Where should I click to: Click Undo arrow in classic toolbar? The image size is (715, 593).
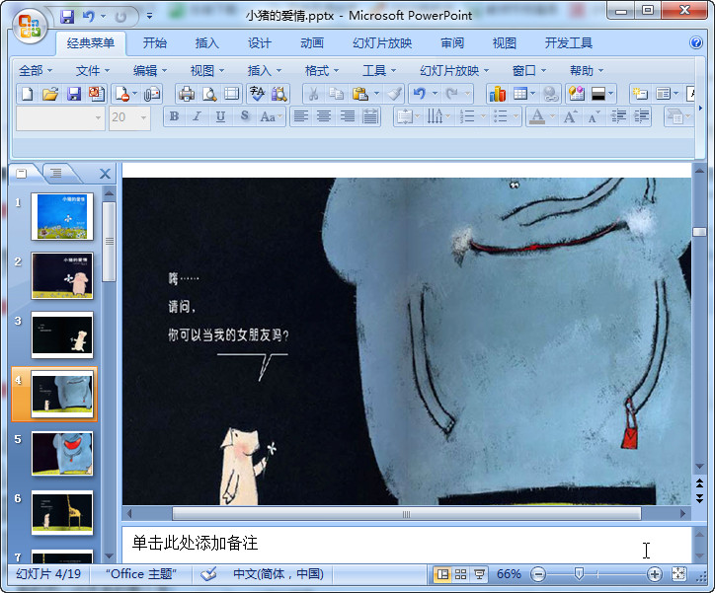point(419,94)
